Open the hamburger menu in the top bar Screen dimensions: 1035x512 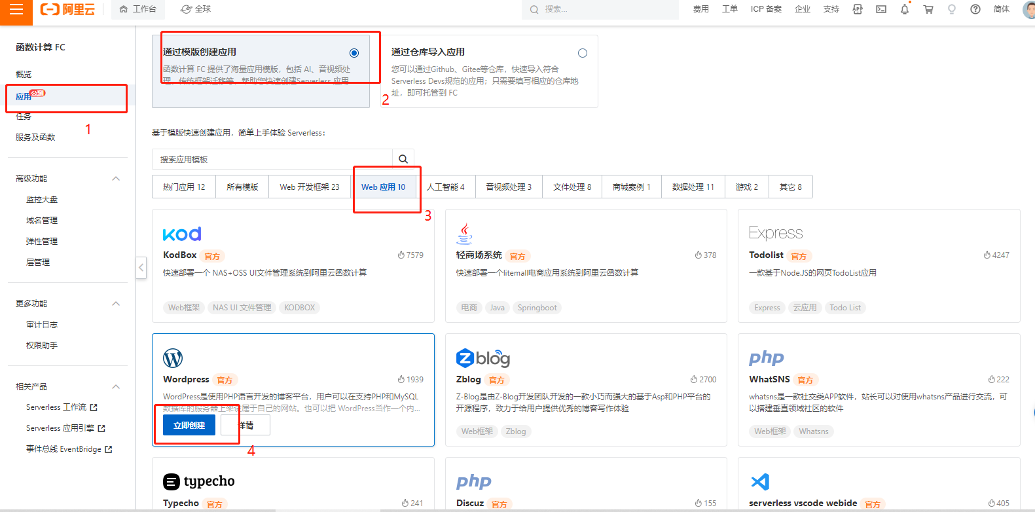pos(16,9)
